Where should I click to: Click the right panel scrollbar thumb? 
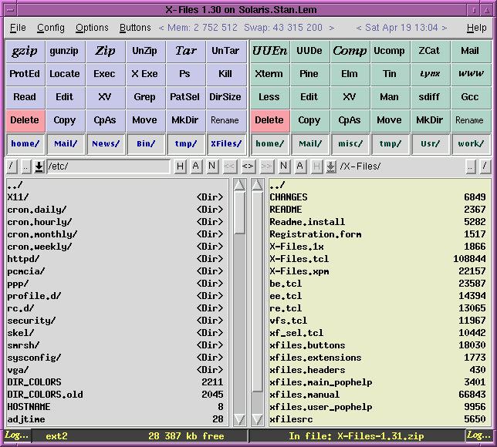(x=257, y=291)
